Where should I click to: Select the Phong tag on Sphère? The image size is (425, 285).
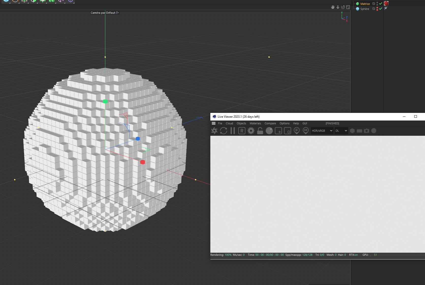(386, 8)
